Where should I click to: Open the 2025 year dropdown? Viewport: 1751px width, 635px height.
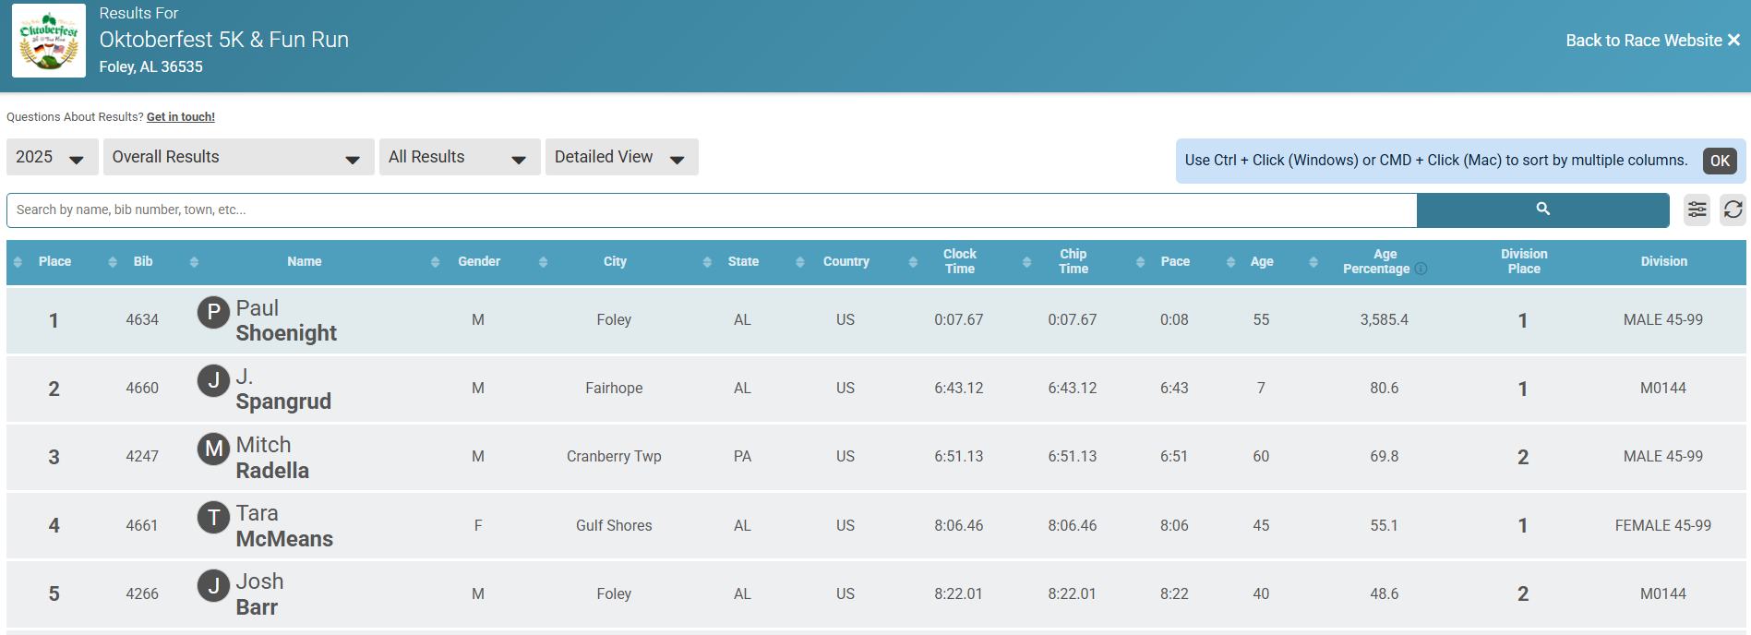pos(52,157)
